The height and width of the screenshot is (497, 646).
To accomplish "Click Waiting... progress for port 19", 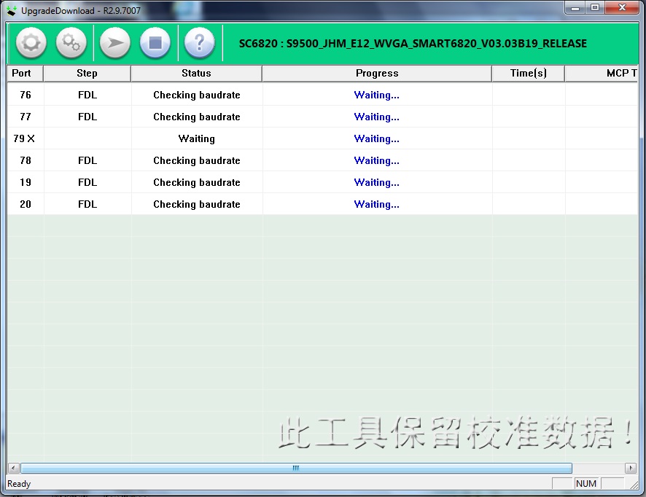I will point(376,182).
